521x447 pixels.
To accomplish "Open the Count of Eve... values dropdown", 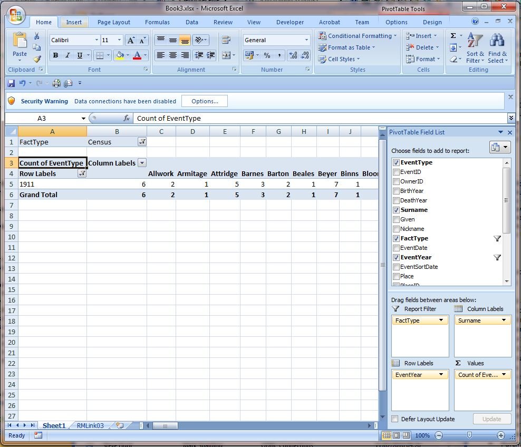I will point(504,375).
